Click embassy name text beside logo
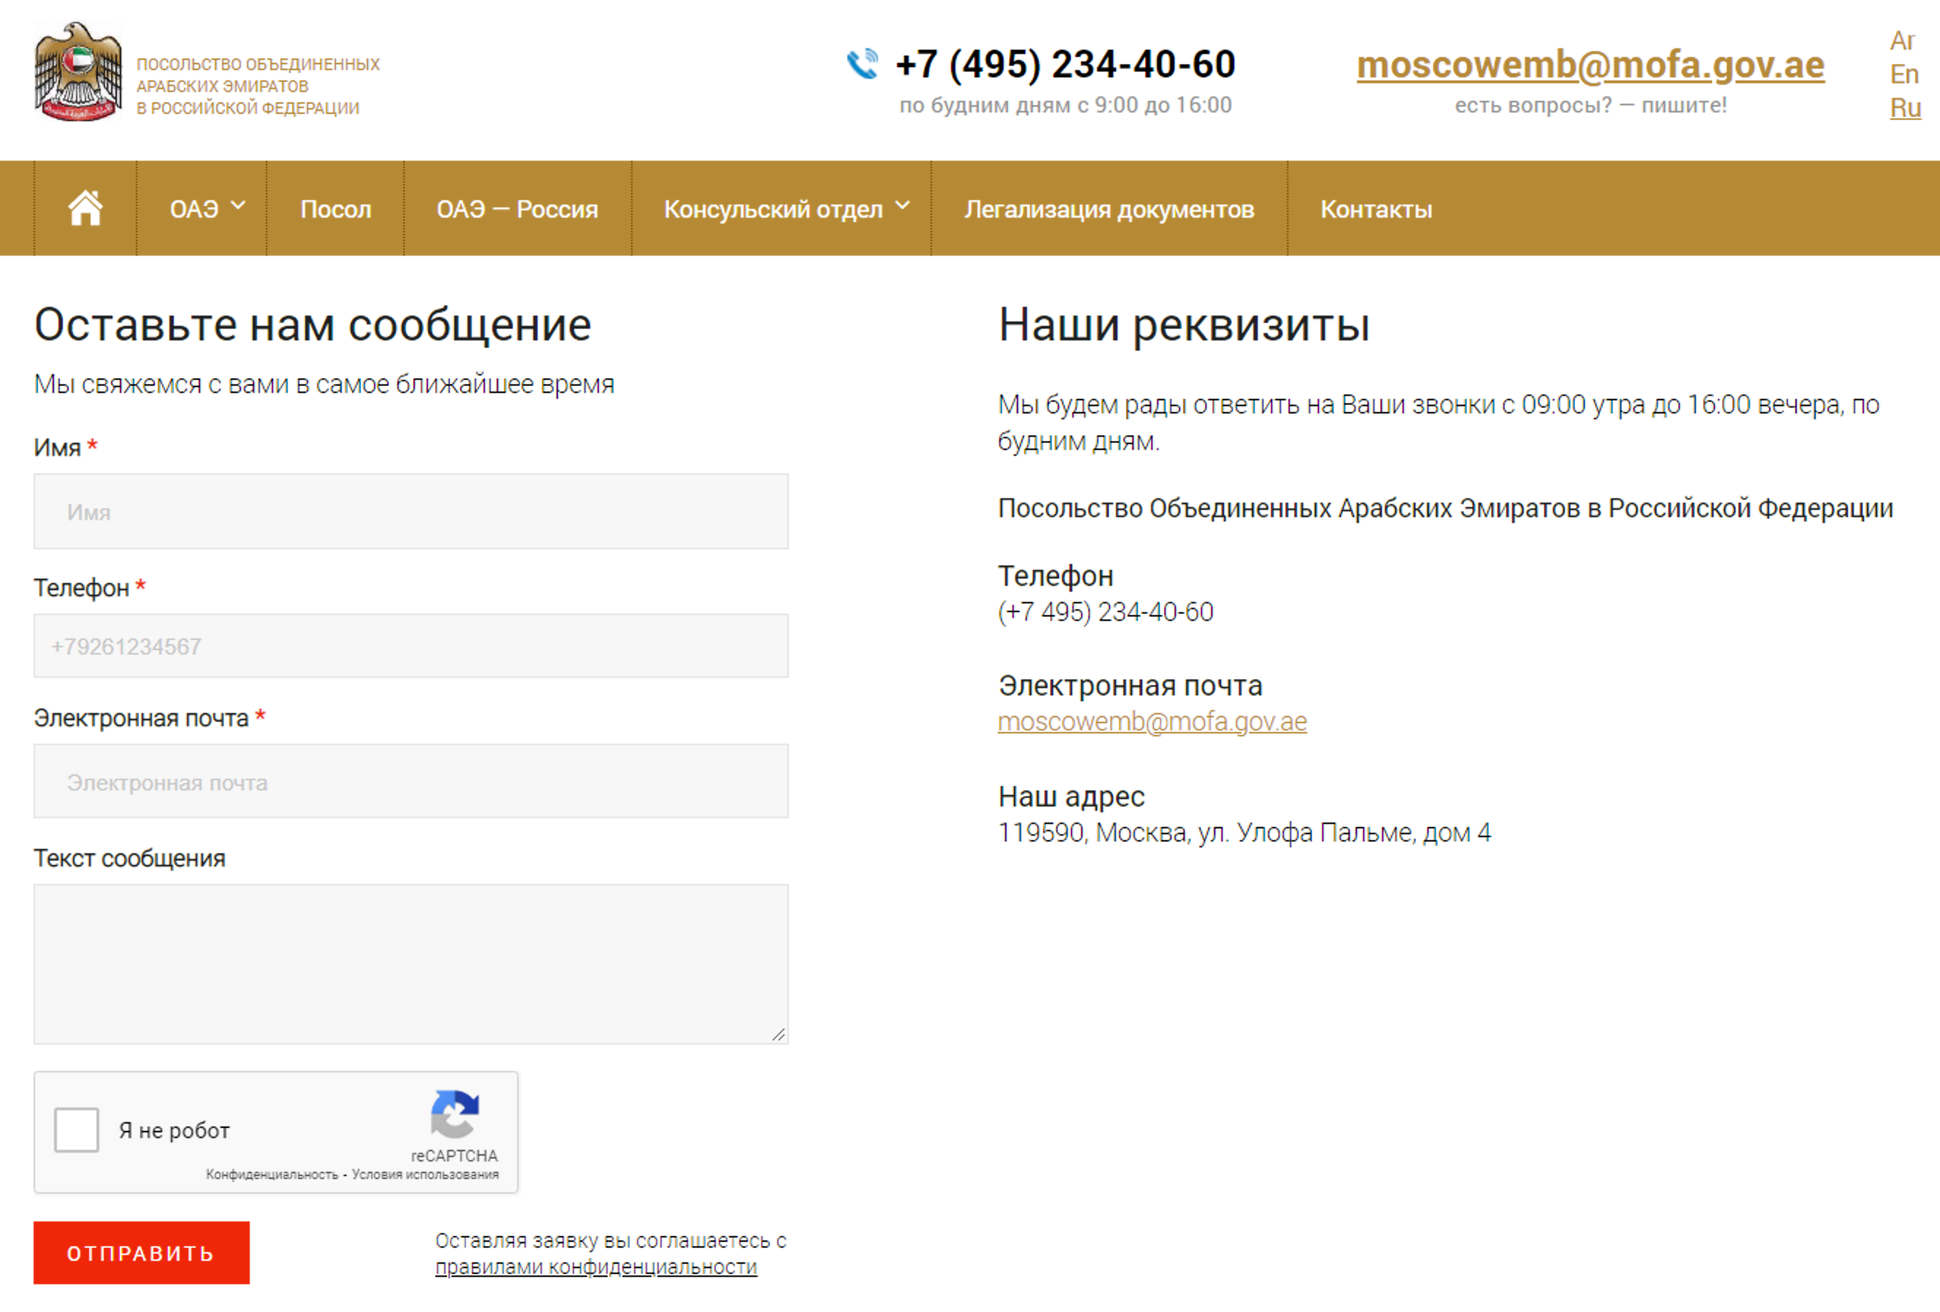Image resolution: width=1940 pixels, height=1312 pixels. click(x=258, y=86)
